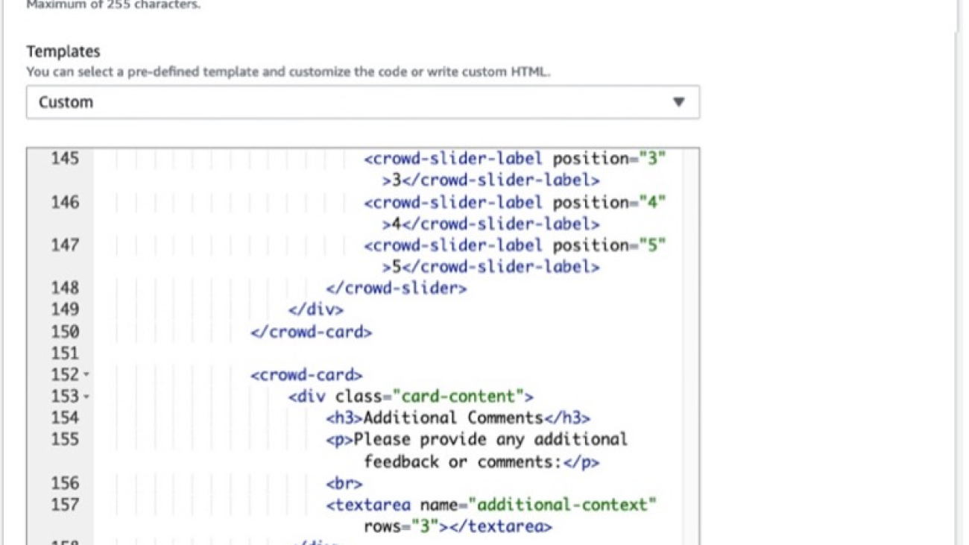969x545 pixels.
Task: Collapse code fold at line 153
Action: pos(86,397)
